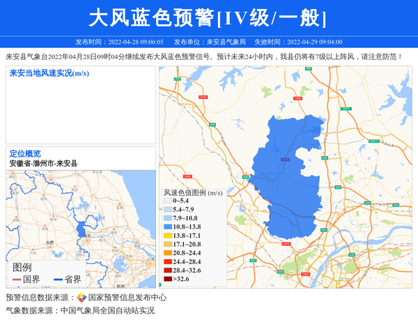Click the 0~5.4 legend value text
Screen dimensions: 418x328
click(x=180, y=201)
